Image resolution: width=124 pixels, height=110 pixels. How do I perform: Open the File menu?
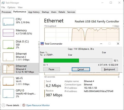pyautogui.click(x=3, y=7)
